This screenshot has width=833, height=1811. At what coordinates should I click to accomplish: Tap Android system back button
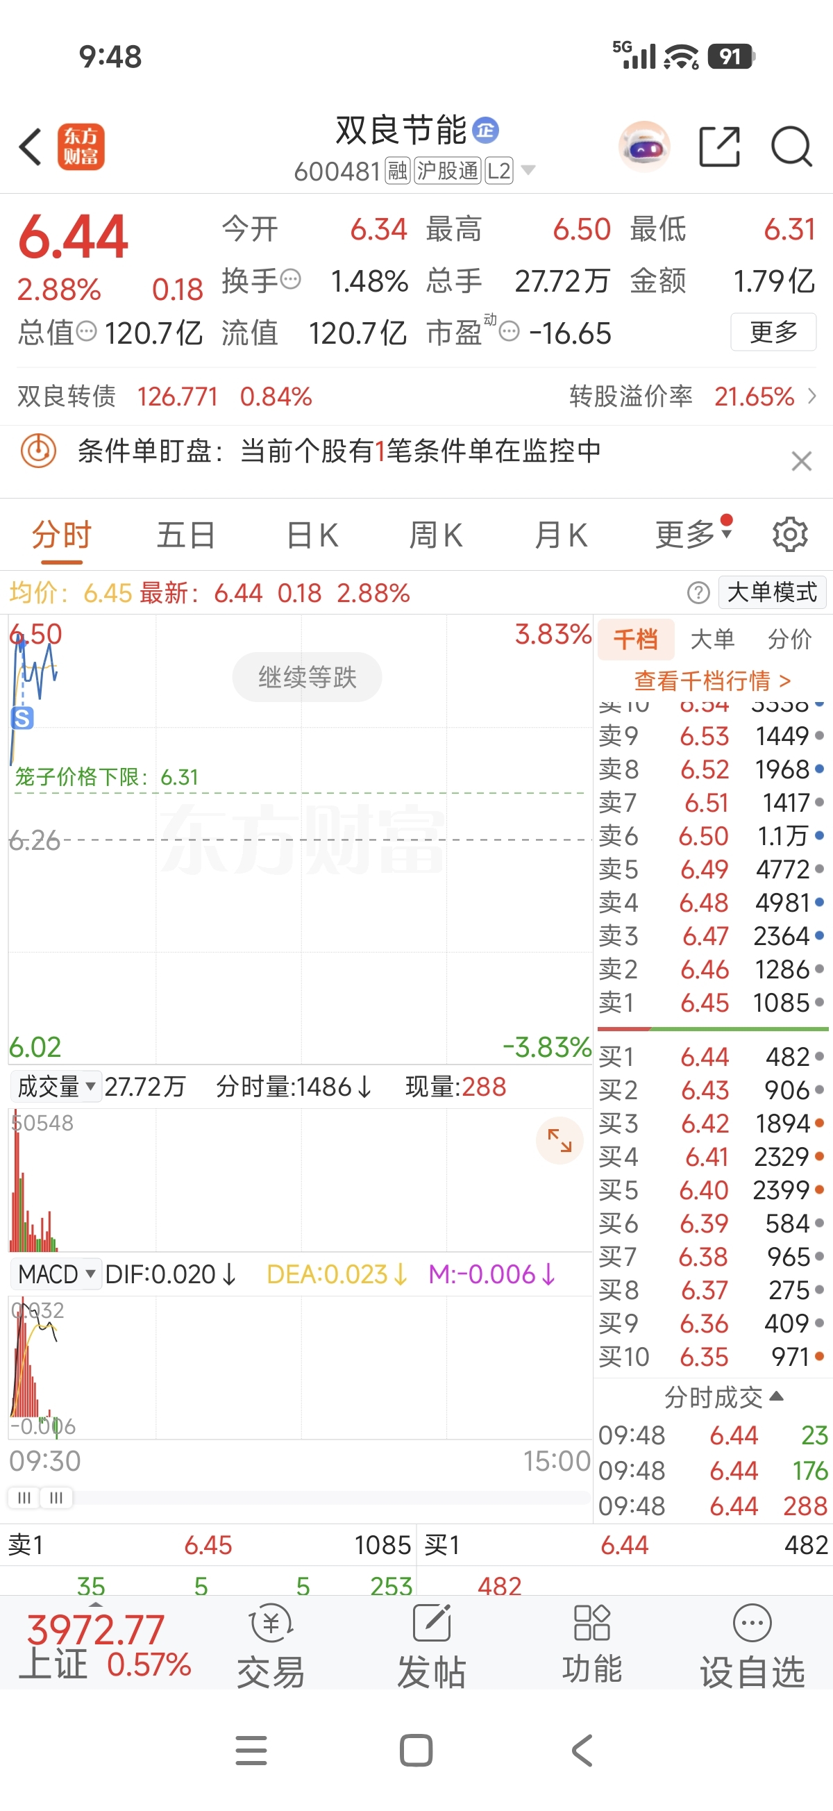click(582, 1751)
